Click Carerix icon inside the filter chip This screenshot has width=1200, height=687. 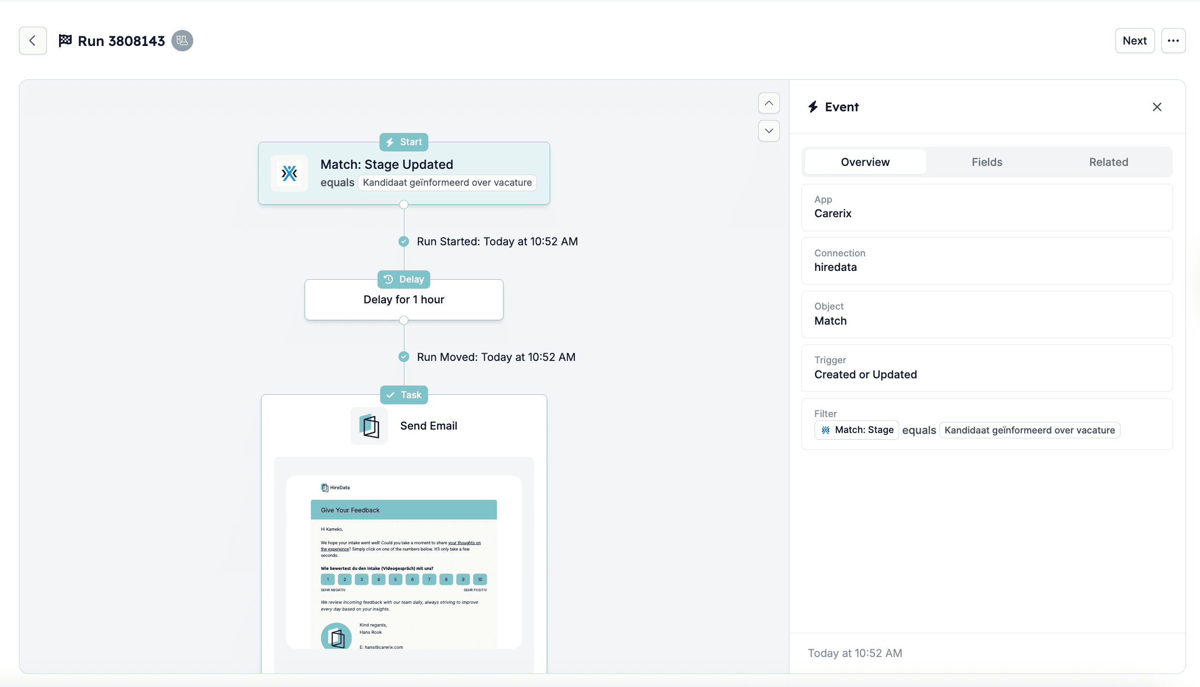click(826, 430)
